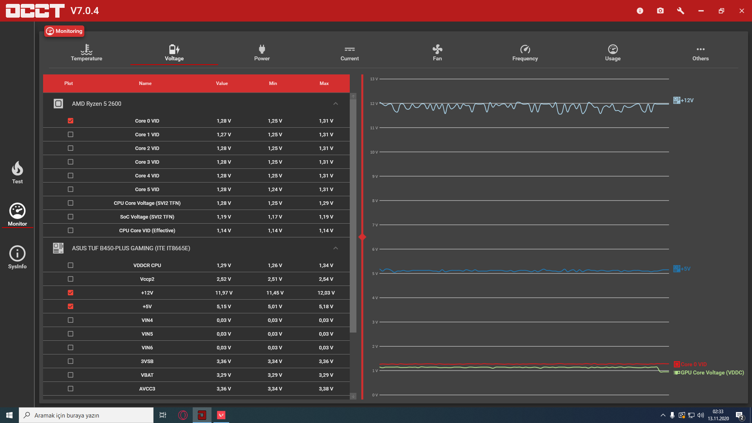
Task: Open the SysInfo sidebar section
Action: (x=17, y=257)
